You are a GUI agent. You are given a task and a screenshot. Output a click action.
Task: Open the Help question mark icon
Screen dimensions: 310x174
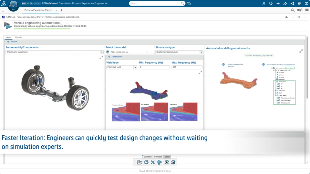click(306, 3)
